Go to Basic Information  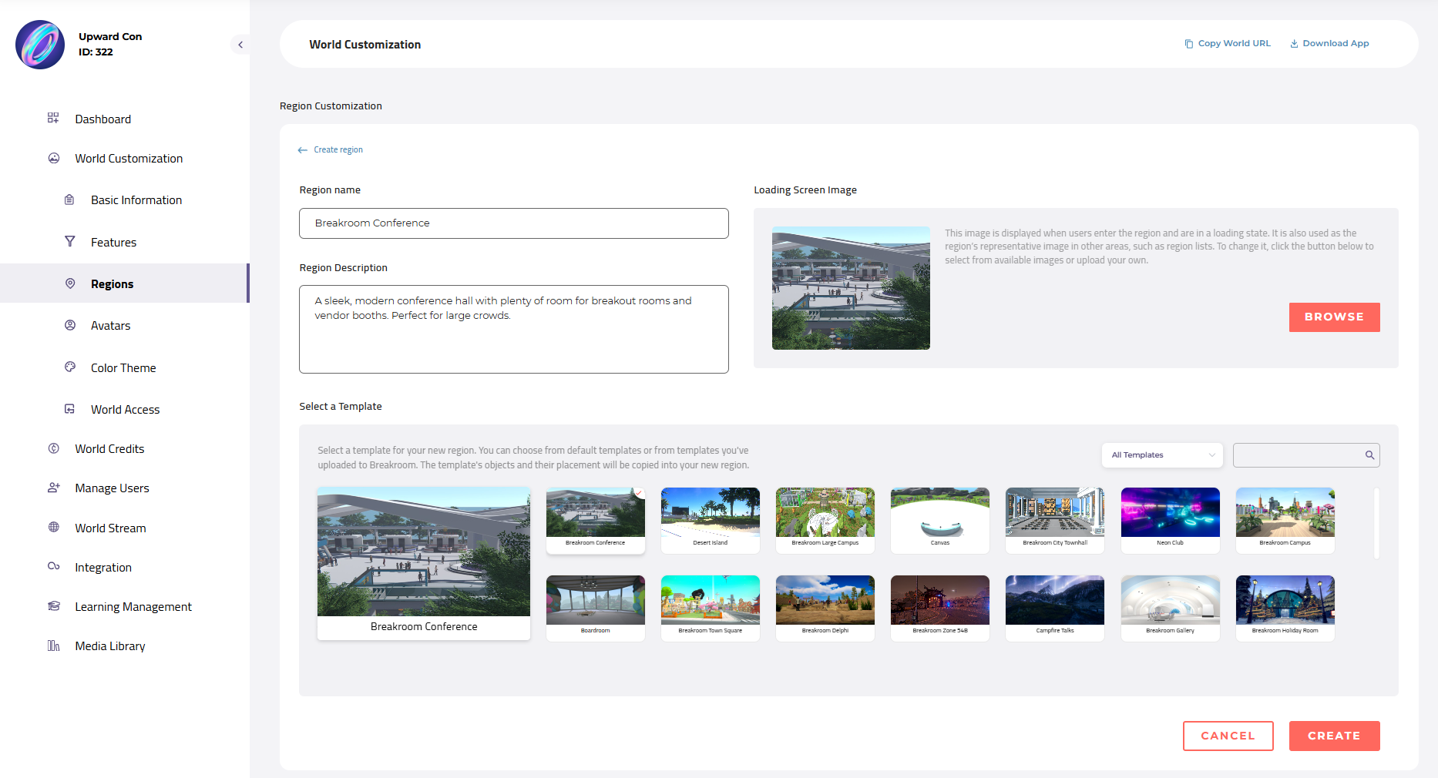point(136,200)
